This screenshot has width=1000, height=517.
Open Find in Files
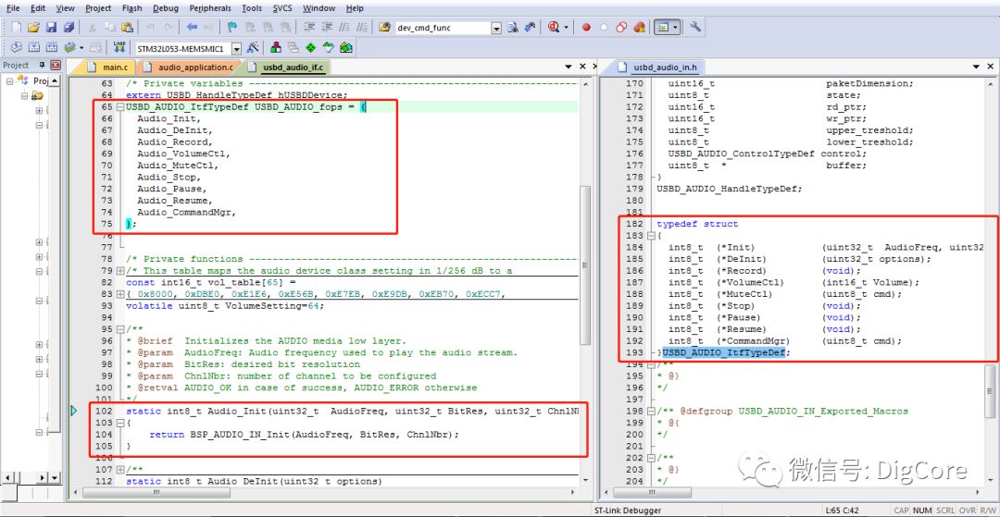point(384,28)
